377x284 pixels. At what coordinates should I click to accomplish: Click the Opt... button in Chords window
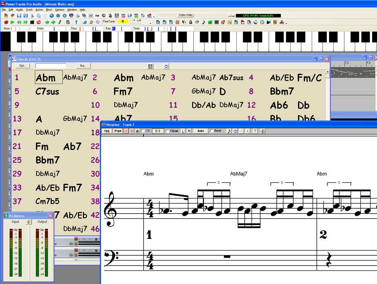tap(23, 66)
